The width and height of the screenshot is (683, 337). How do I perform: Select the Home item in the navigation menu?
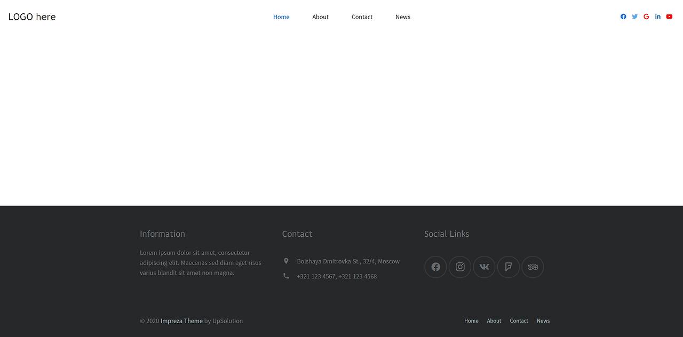coord(281,17)
